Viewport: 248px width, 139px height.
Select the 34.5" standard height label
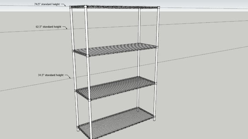click(50, 75)
